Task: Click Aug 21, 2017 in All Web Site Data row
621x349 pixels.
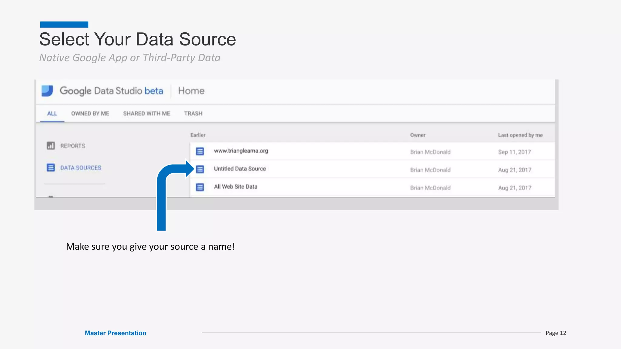Action: 515,188
